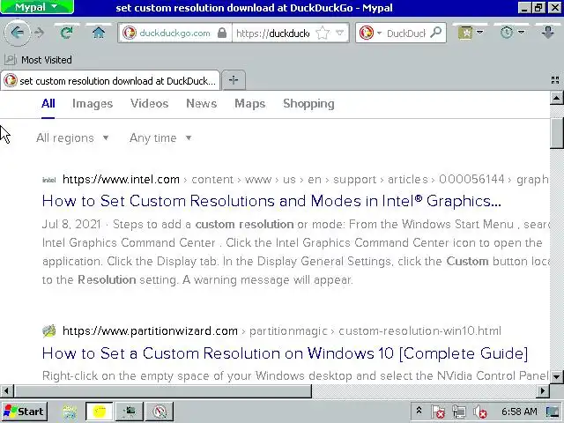Focus the address bar URL field

274,33
